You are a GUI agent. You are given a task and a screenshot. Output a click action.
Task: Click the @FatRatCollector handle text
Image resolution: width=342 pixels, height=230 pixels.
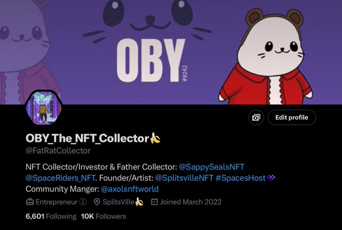[x=58, y=151]
